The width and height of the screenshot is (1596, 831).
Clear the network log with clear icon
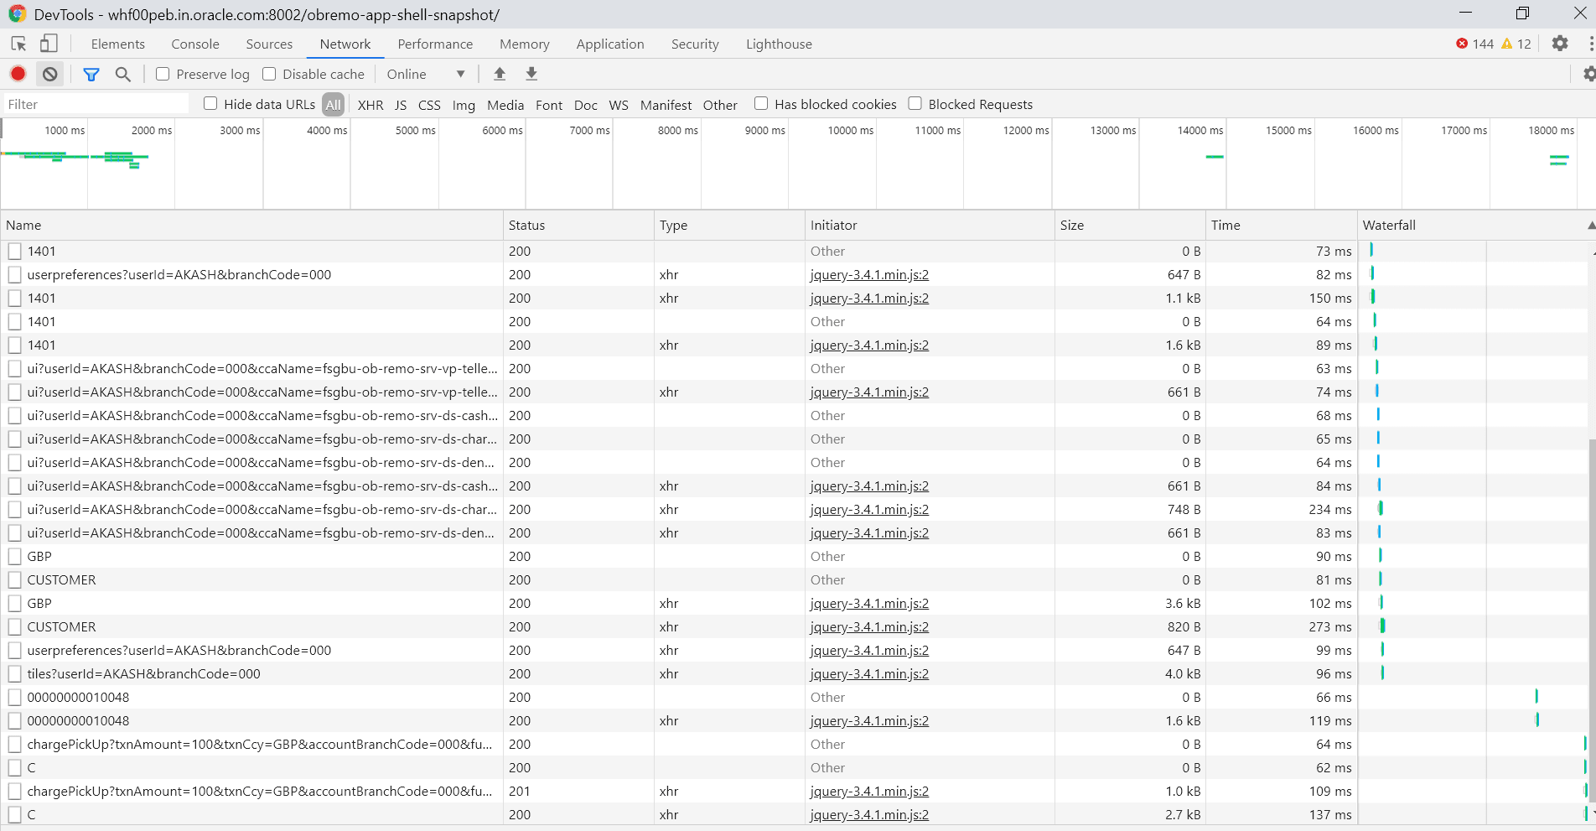tap(50, 74)
